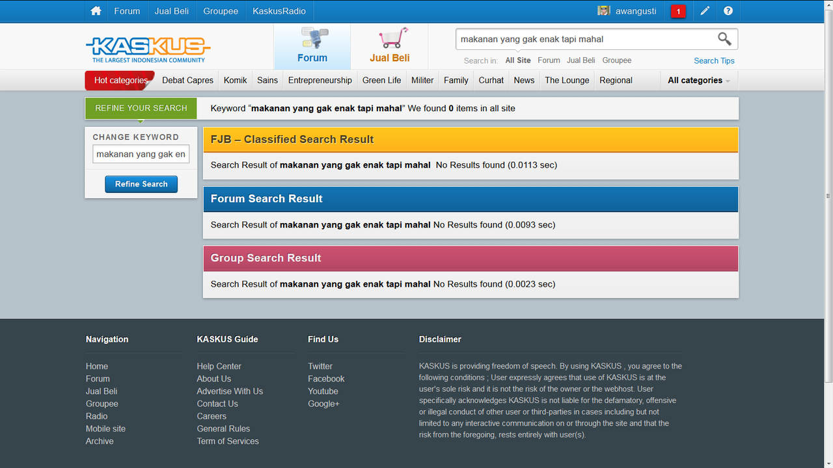833x468 pixels.
Task: Open Debat Capres category
Action: (187, 81)
